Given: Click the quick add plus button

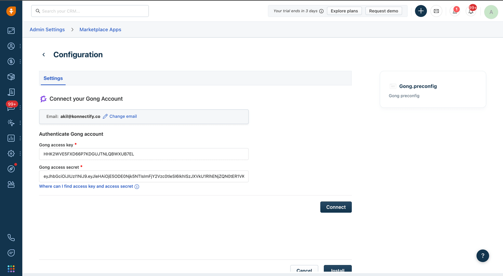Looking at the screenshot, I should tap(421, 11).
